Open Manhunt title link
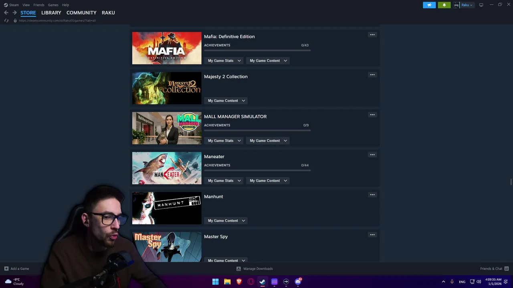The height and width of the screenshot is (288, 513). (213, 196)
